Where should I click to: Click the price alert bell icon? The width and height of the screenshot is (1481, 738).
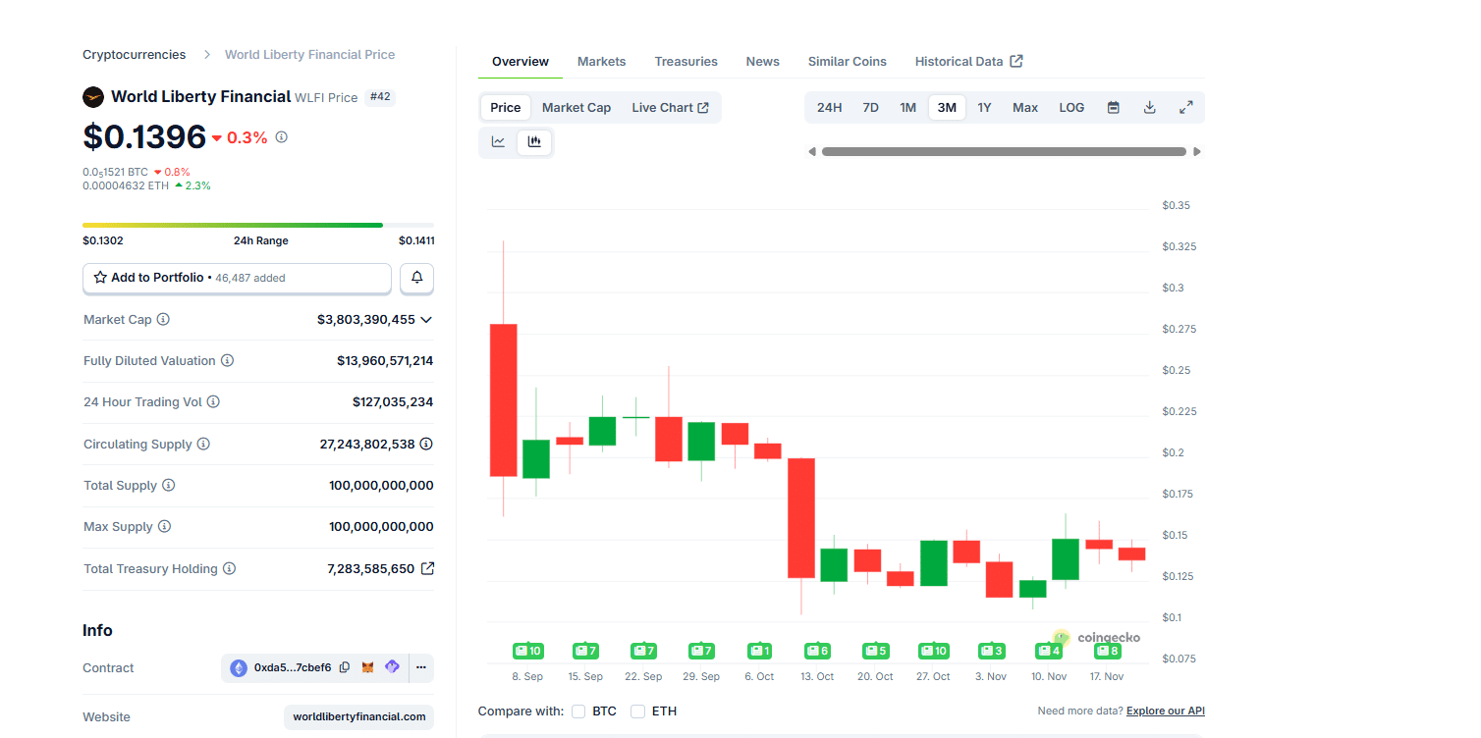click(x=416, y=278)
